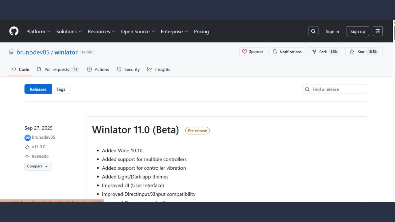
Task: Click the Code brackets icon
Action: (x=14, y=69)
